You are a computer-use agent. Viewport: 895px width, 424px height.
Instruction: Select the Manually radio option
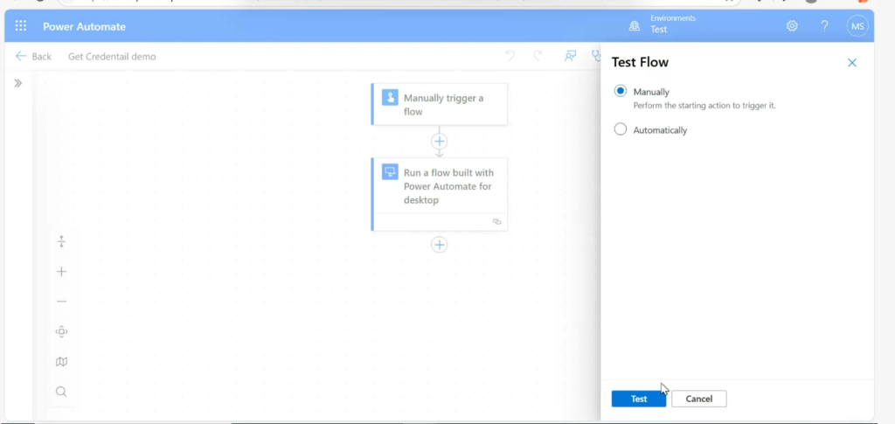click(621, 91)
